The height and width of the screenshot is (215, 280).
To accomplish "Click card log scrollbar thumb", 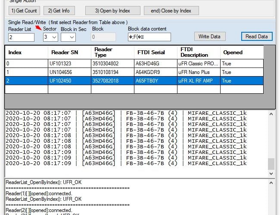I will click(271, 164).
